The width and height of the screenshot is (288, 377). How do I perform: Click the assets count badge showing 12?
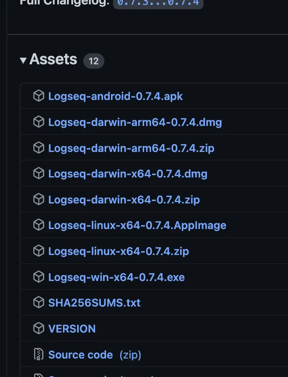tap(93, 61)
